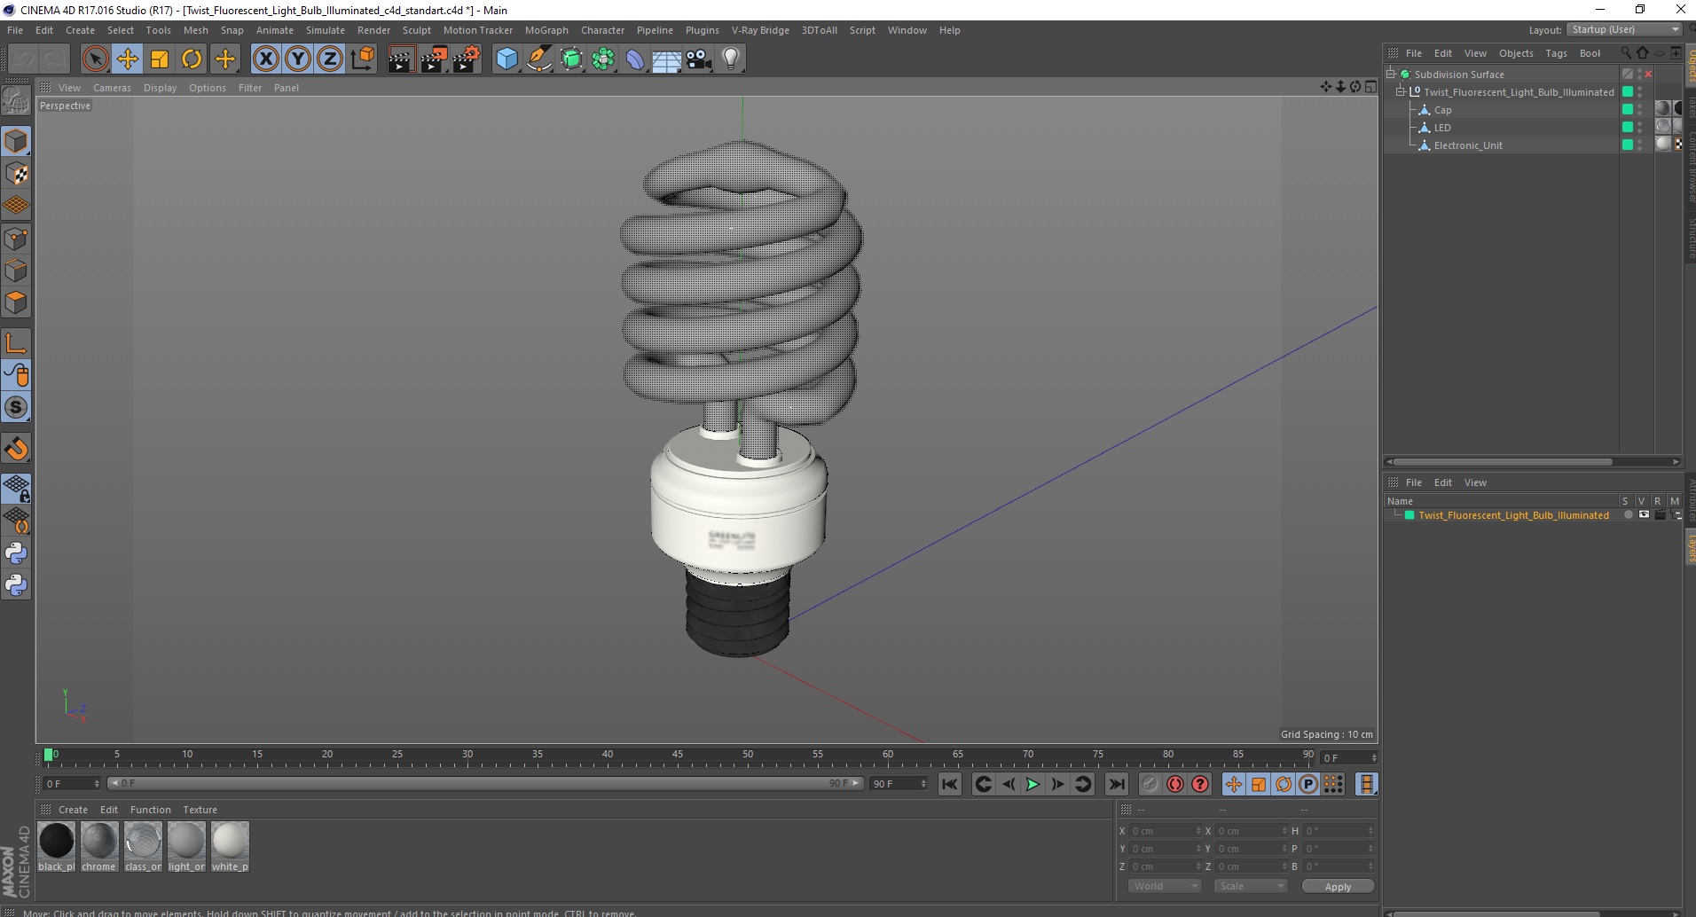Undo the last action
This screenshot has height=917, width=1696.
tap(23, 59)
